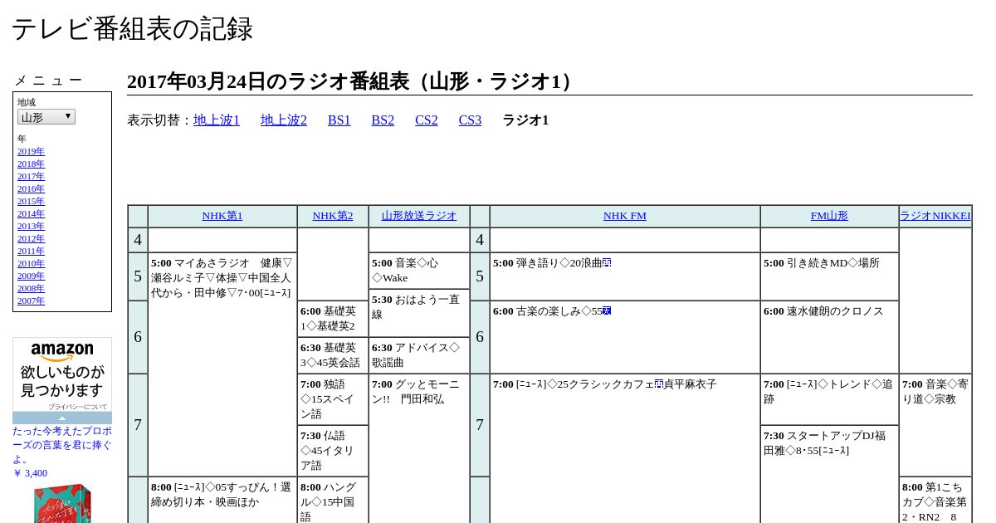
Task: Open the 2018年 archive link
Action: pyautogui.click(x=31, y=164)
